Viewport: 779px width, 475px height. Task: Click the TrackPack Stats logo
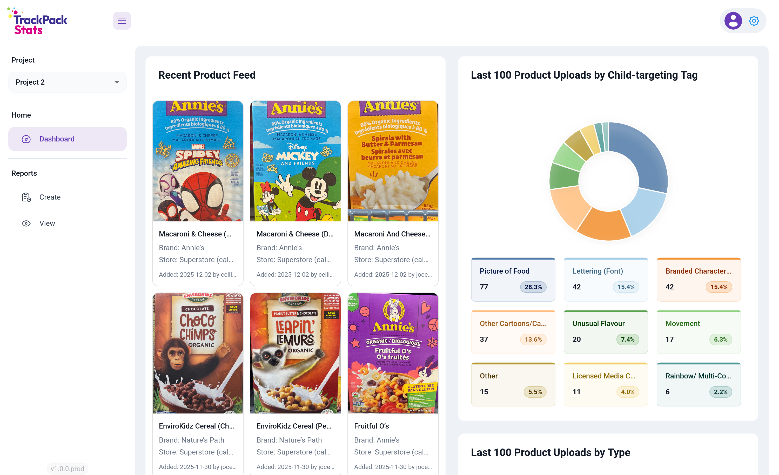(38, 22)
